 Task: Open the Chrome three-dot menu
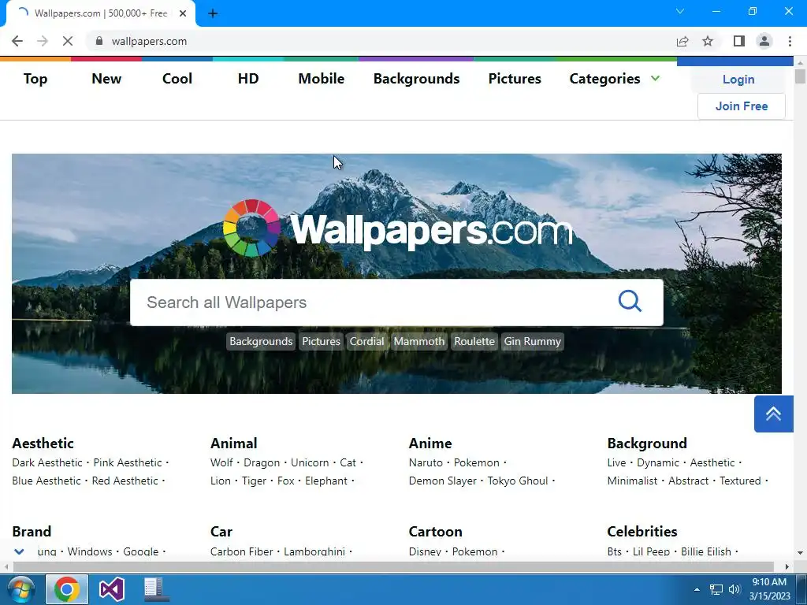[790, 41]
